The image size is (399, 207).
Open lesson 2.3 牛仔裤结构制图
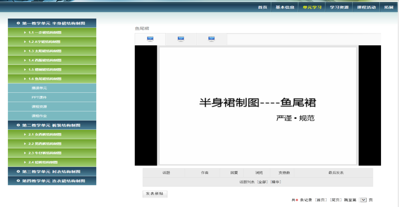click(x=45, y=153)
